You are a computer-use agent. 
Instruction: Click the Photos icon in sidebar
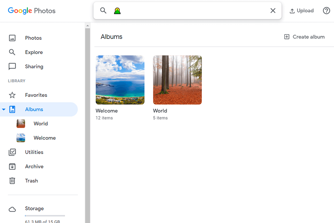(x=12, y=38)
